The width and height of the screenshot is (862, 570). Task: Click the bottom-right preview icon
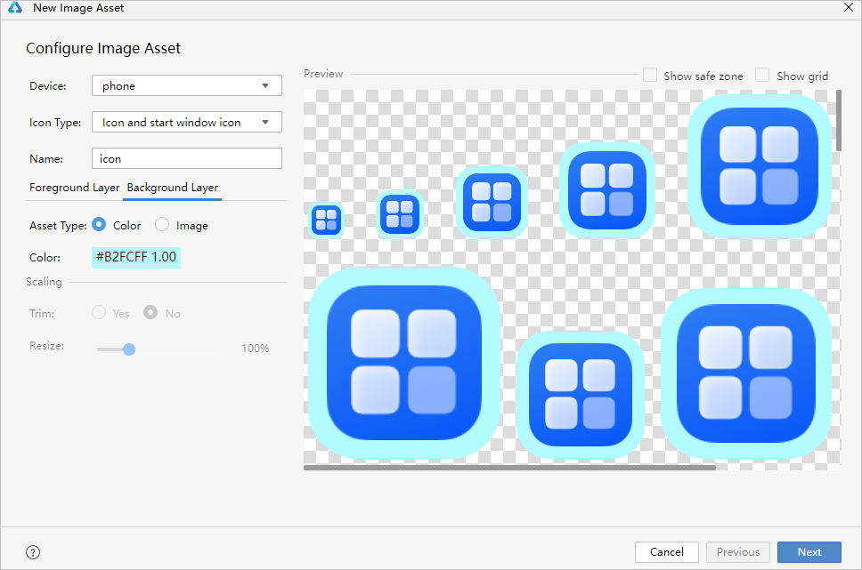[x=745, y=373]
